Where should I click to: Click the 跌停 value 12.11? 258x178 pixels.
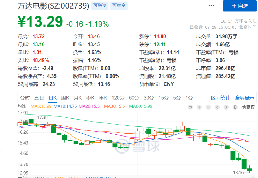(160, 44)
